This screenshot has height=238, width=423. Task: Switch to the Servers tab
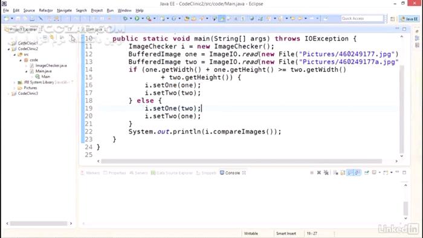point(138,173)
